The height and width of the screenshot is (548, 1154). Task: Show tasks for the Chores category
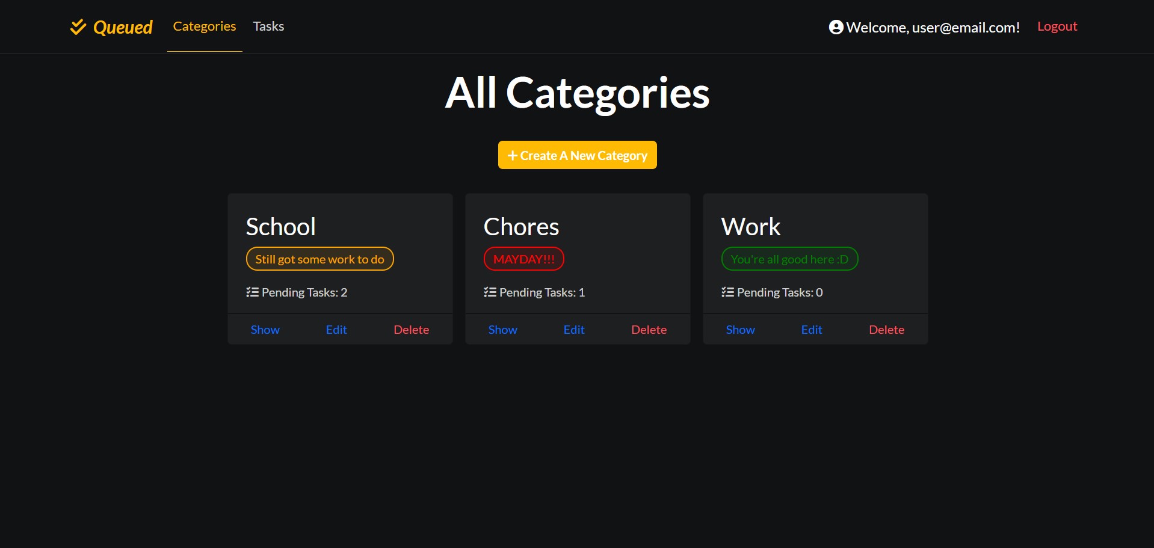coord(502,329)
